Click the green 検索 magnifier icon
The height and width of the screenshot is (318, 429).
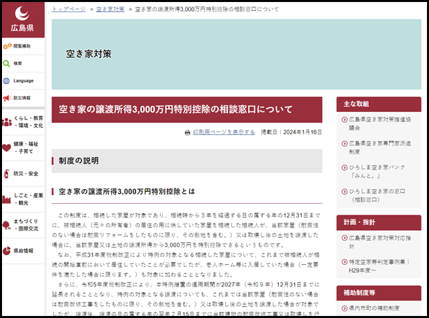(6, 64)
